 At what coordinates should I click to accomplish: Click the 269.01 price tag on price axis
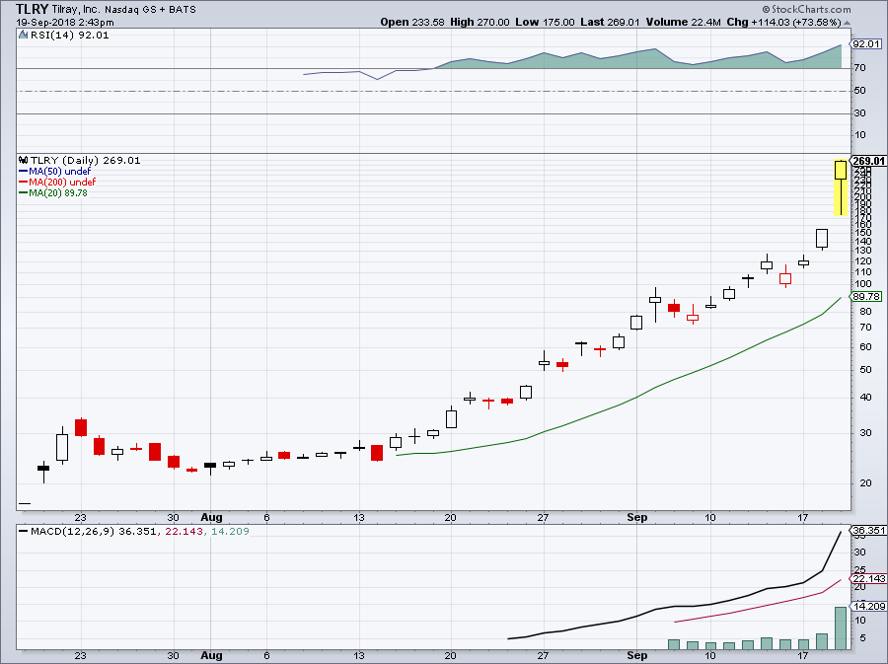(x=868, y=161)
